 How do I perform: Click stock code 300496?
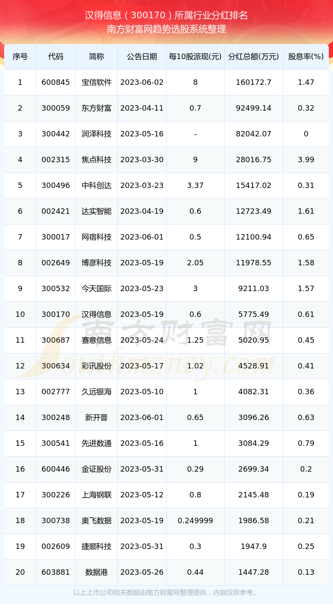56,185
